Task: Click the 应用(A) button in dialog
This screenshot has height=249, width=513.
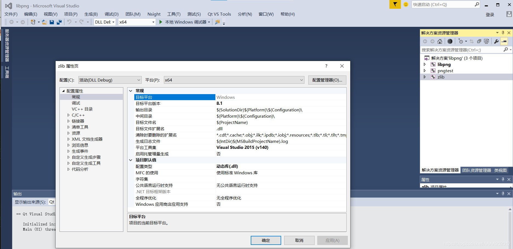Action: coord(332,240)
